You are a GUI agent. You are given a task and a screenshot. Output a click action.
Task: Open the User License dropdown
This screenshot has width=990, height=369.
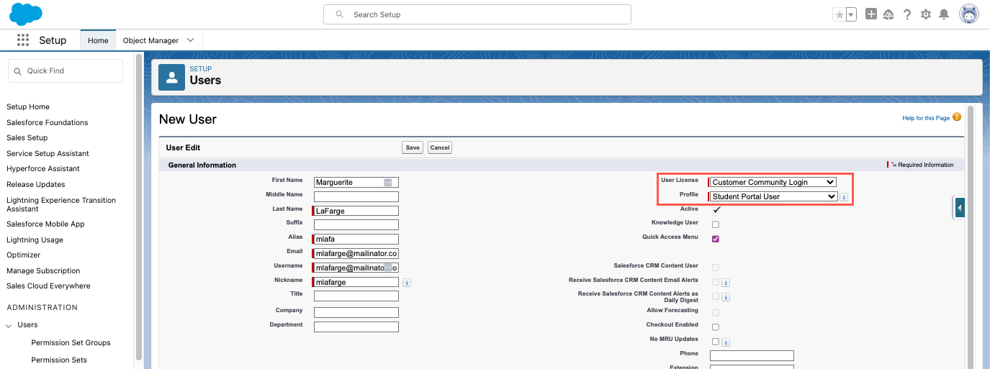pos(773,182)
